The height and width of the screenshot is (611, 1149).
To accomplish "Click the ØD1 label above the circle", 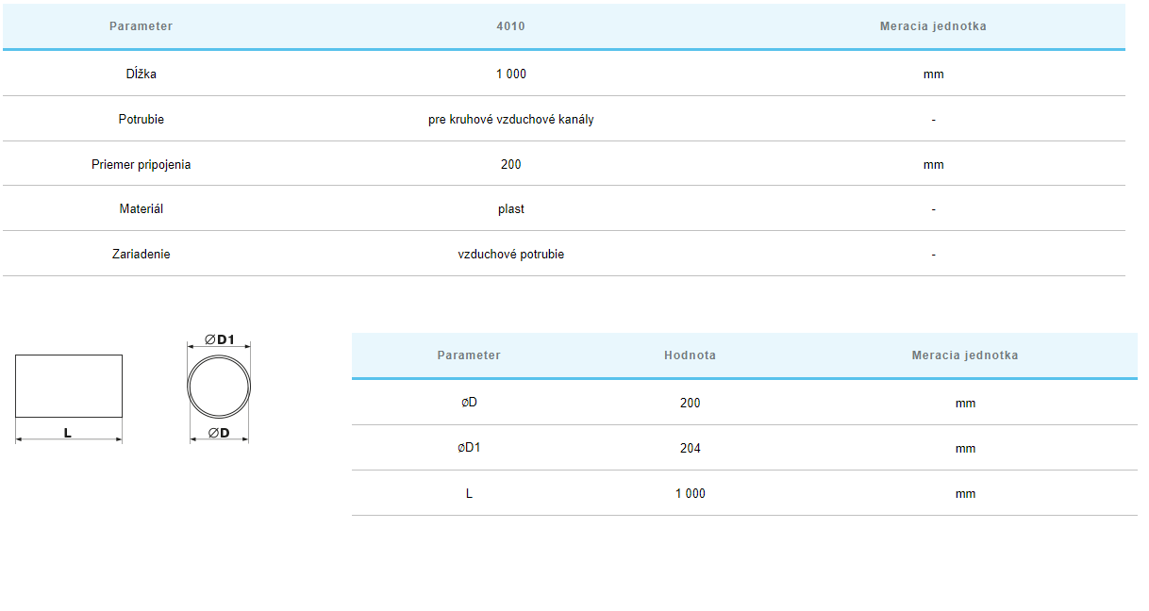I will (219, 339).
